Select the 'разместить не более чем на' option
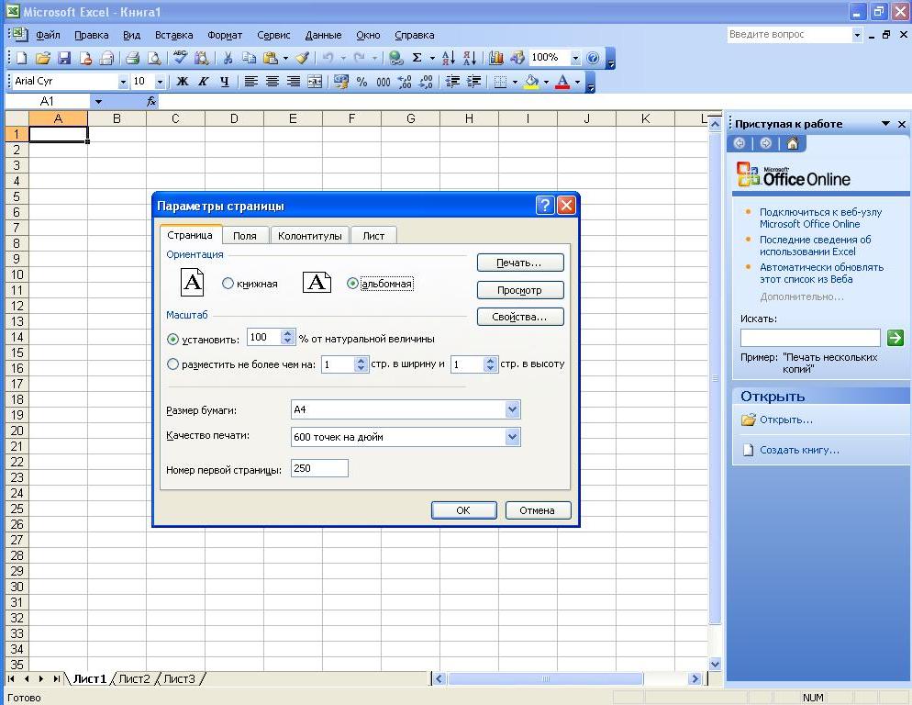 [x=173, y=364]
